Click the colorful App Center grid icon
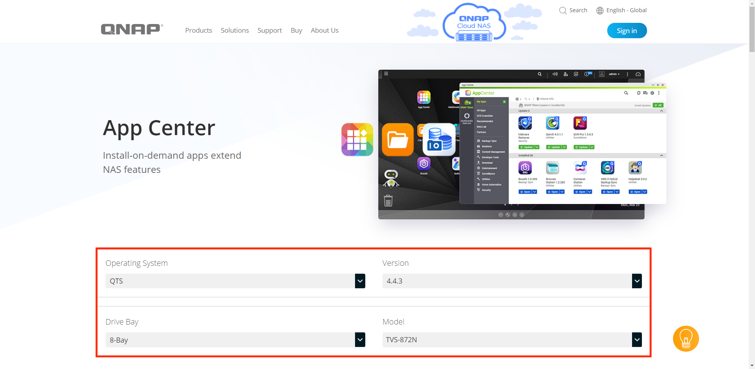Screen dimensions: 755x369 coord(357,139)
